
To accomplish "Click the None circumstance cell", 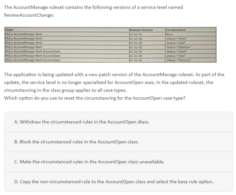I will pos(170,34).
